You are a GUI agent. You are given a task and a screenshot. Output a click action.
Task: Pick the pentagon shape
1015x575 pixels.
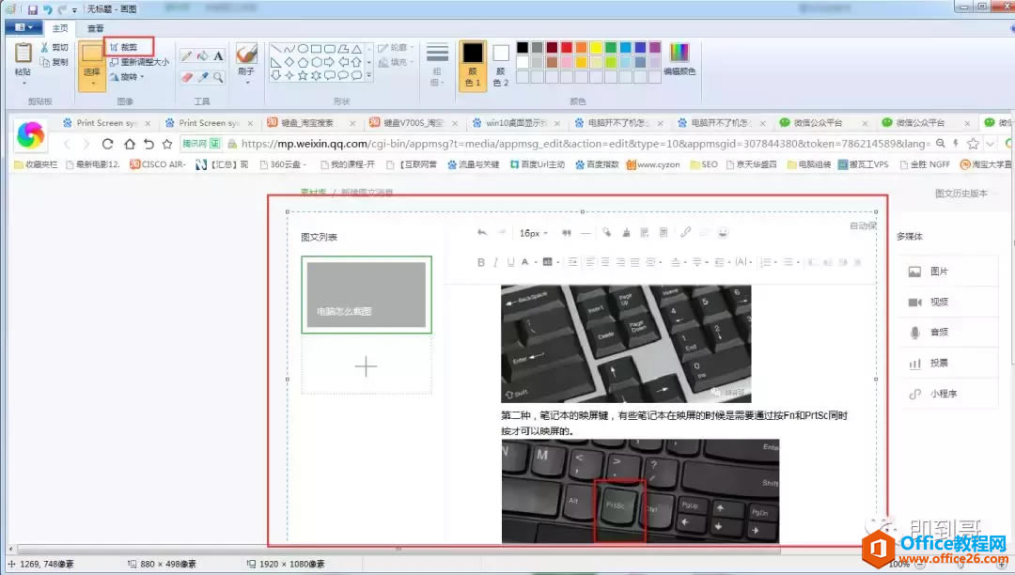pyautogui.click(x=303, y=62)
